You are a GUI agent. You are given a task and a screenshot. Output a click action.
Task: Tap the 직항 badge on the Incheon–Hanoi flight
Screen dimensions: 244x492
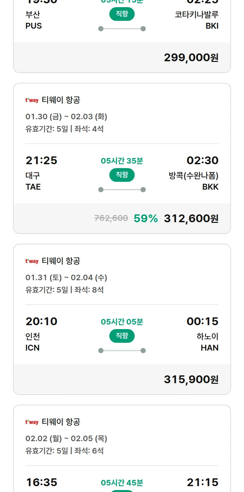(122, 336)
